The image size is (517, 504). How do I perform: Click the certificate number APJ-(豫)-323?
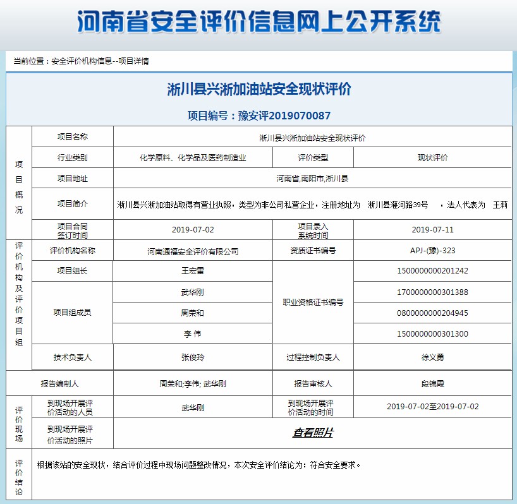pos(432,250)
